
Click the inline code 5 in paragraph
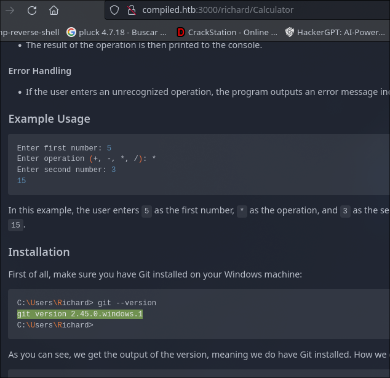tap(147, 211)
